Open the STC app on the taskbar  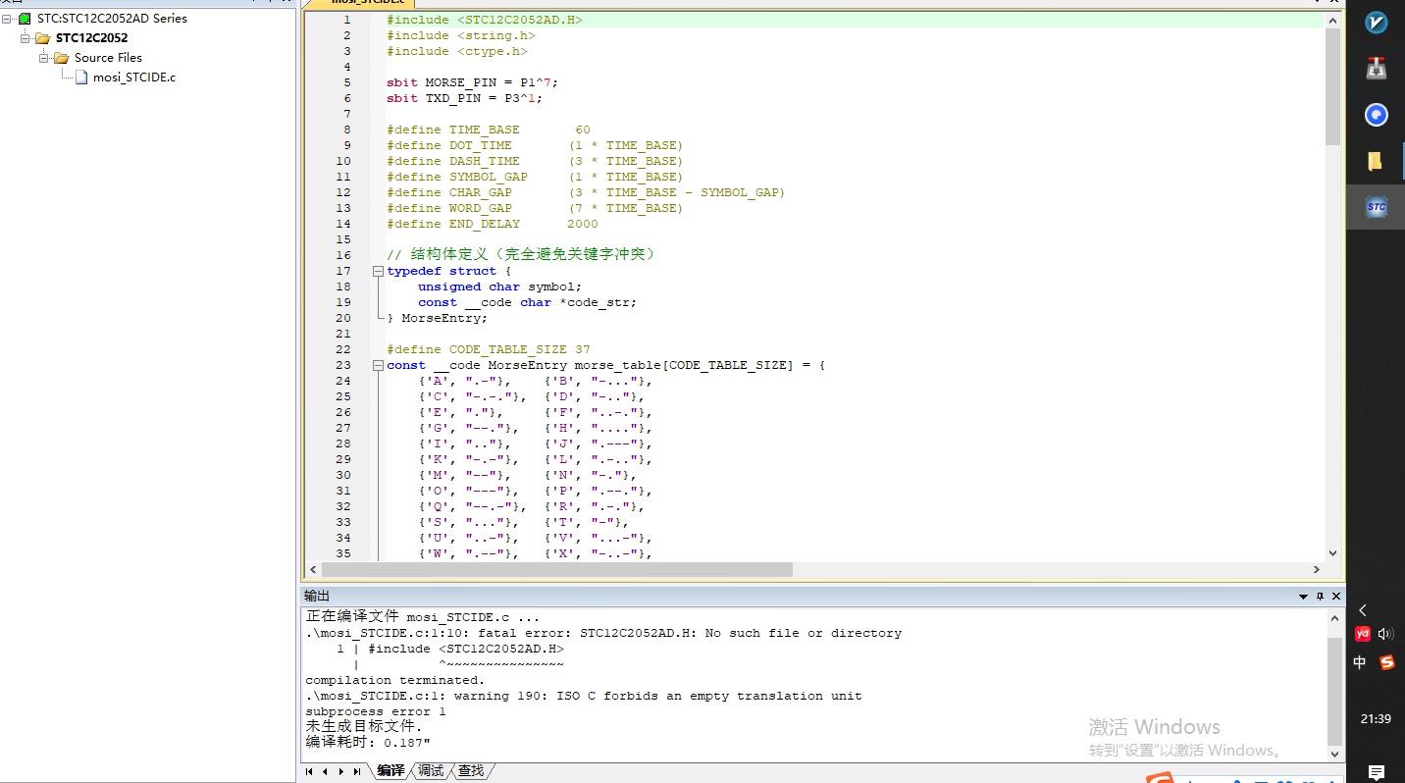[x=1377, y=207]
